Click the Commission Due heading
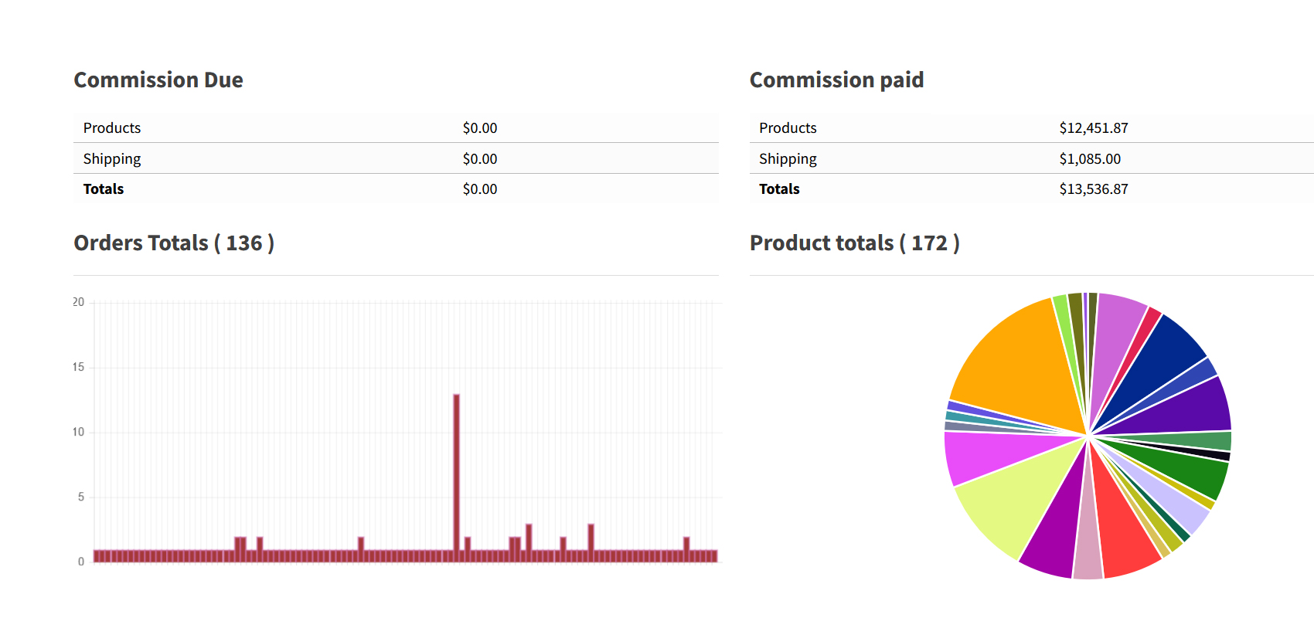The height and width of the screenshot is (618, 1314). (x=158, y=80)
